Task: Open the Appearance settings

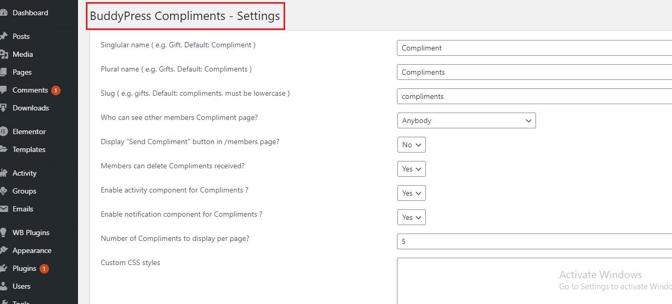Action: [x=32, y=250]
